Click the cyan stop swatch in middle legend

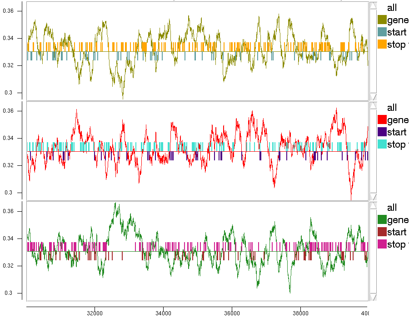[x=382, y=144]
